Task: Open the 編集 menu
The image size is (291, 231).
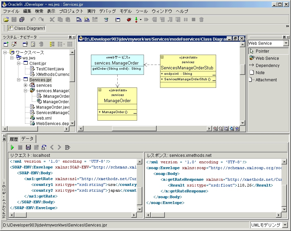Action: click(x=27, y=11)
